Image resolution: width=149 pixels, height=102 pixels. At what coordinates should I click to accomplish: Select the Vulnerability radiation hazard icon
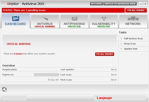pyautogui.click(x=104, y=18)
